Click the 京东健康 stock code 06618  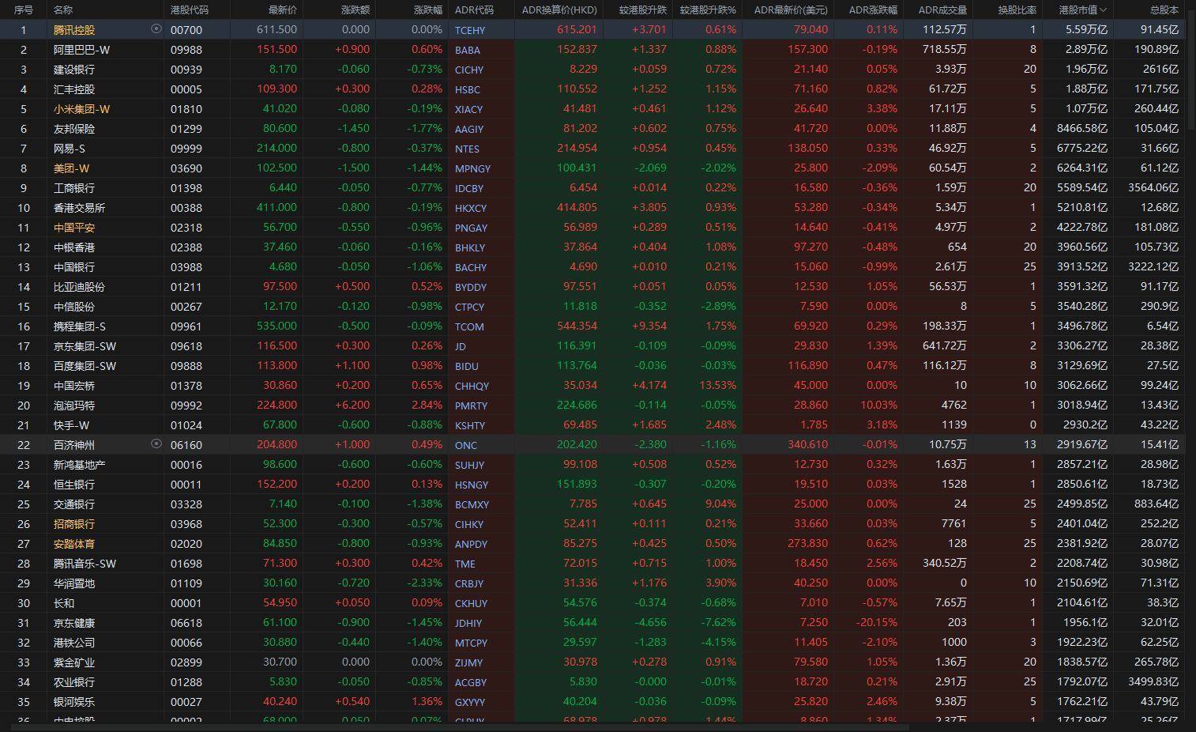(x=186, y=622)
